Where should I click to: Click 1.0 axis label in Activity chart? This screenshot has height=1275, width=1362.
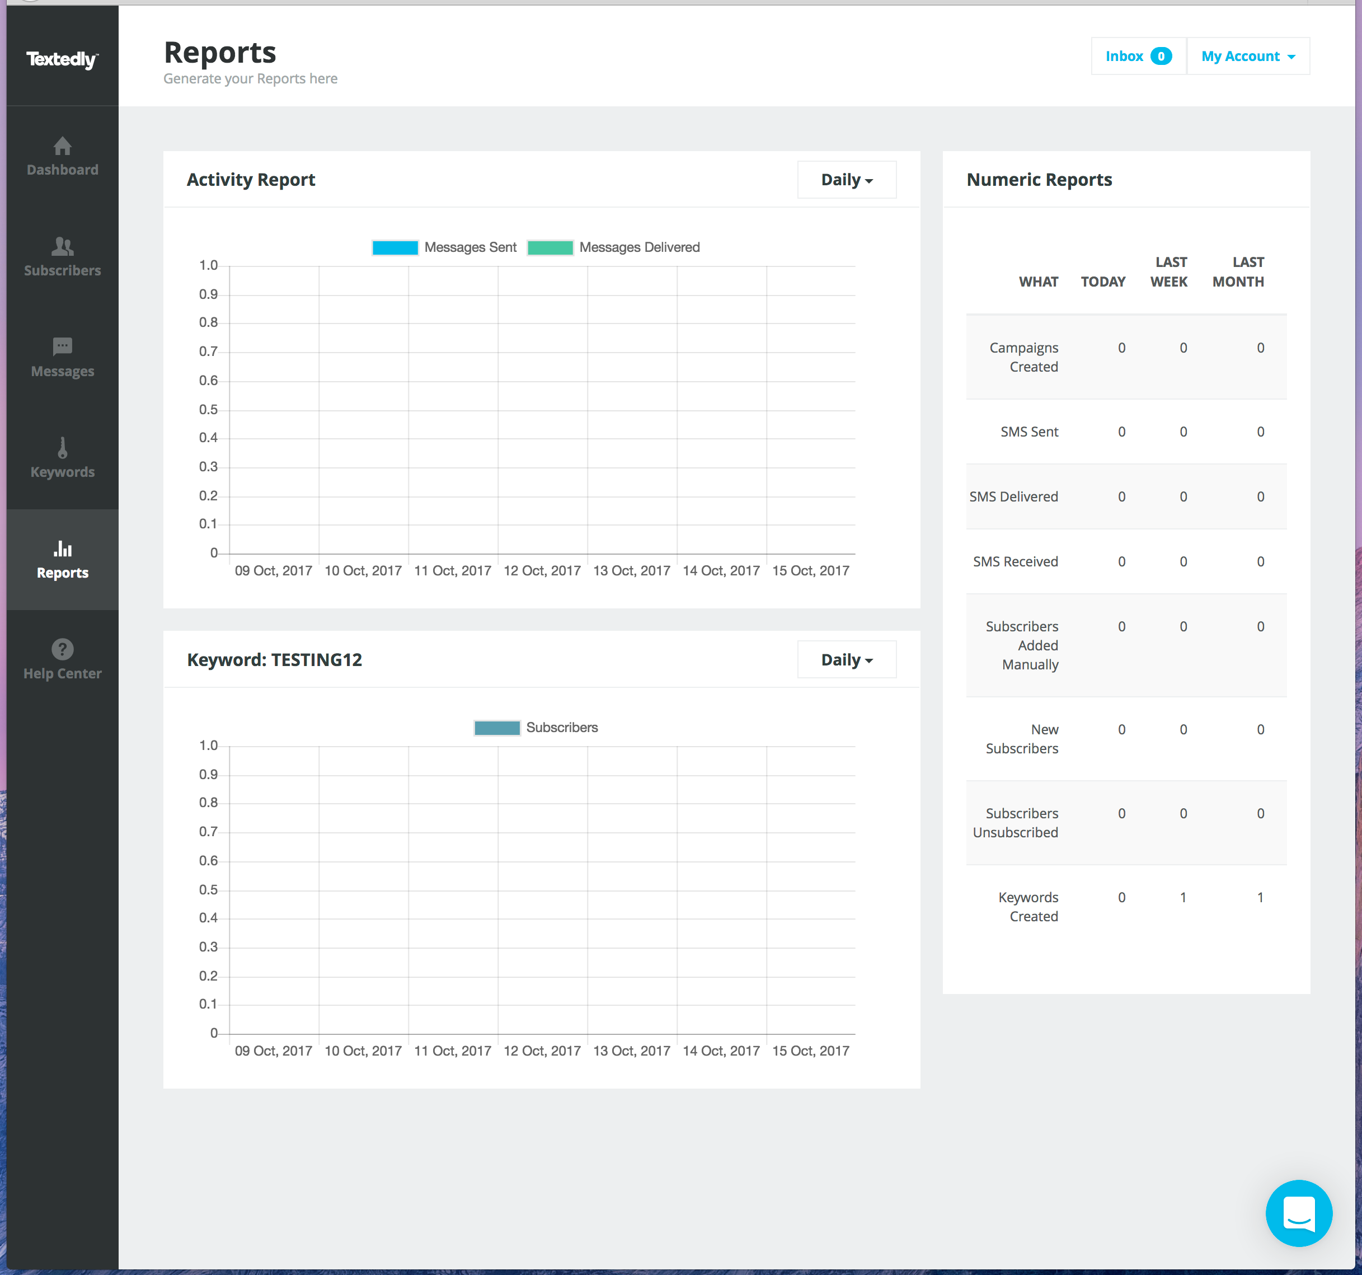pyautogui.click(x=208, y=265)
